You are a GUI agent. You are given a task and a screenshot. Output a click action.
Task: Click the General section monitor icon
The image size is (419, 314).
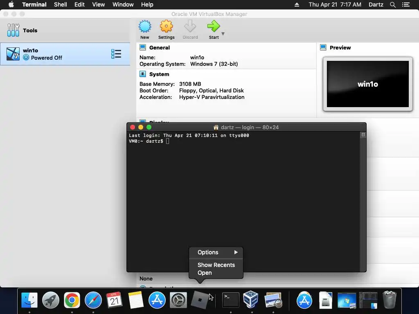(143, 47)
